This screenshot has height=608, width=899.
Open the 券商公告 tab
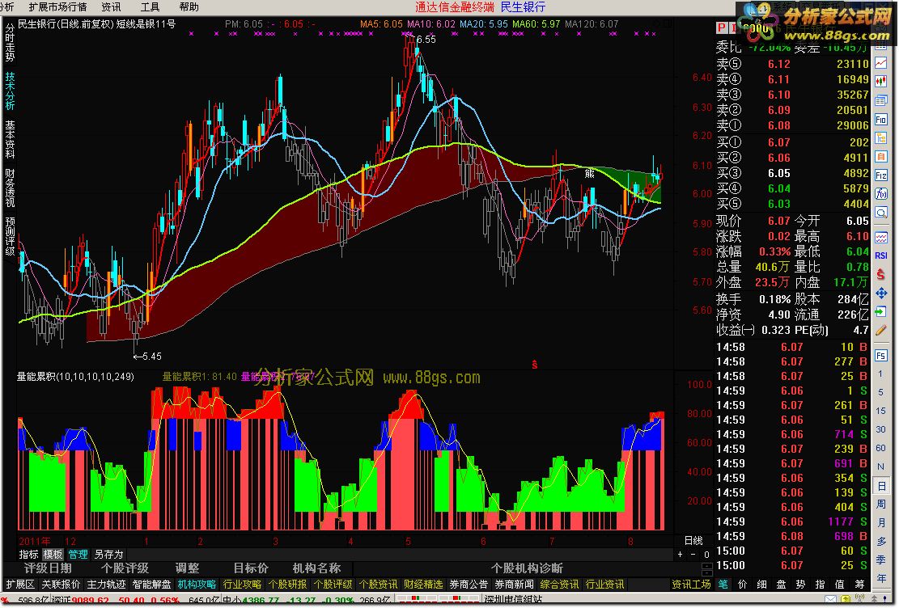(469, 584)
